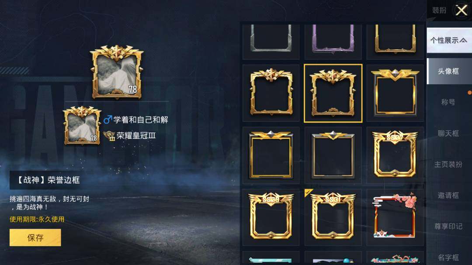Select the highlighted War God frame
This screenshot has height=265, width=472.
(x=333, y=93)
